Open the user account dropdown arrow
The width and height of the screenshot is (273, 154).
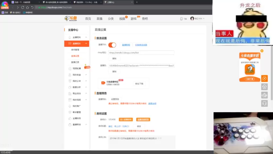tap(204, 18)
